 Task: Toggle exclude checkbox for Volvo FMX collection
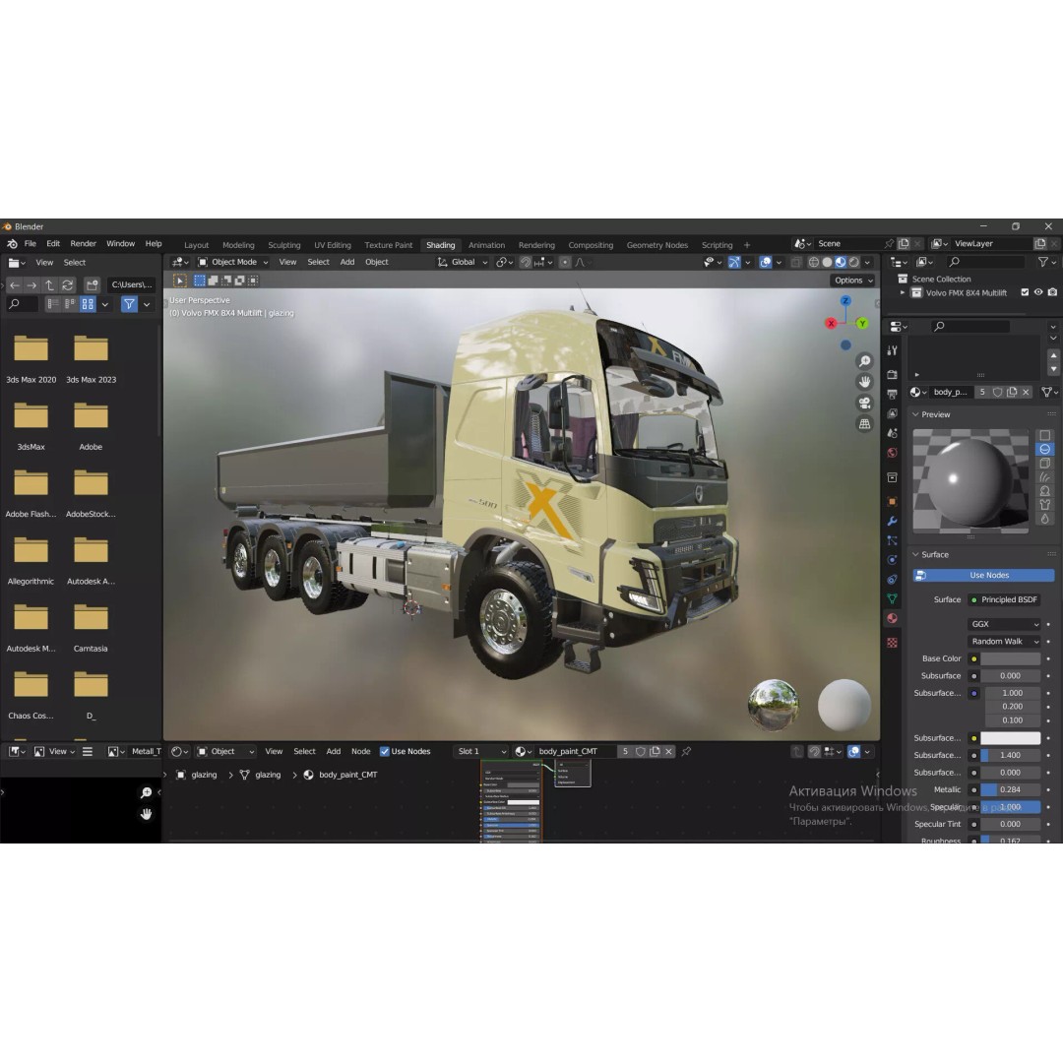coord(1025,293)
